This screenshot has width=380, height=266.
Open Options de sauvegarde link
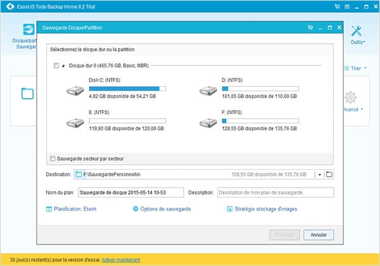click(x=165, y=209)
